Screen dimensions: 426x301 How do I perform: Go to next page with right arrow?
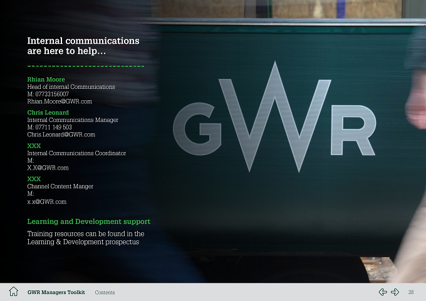click(x=395, y=292)
